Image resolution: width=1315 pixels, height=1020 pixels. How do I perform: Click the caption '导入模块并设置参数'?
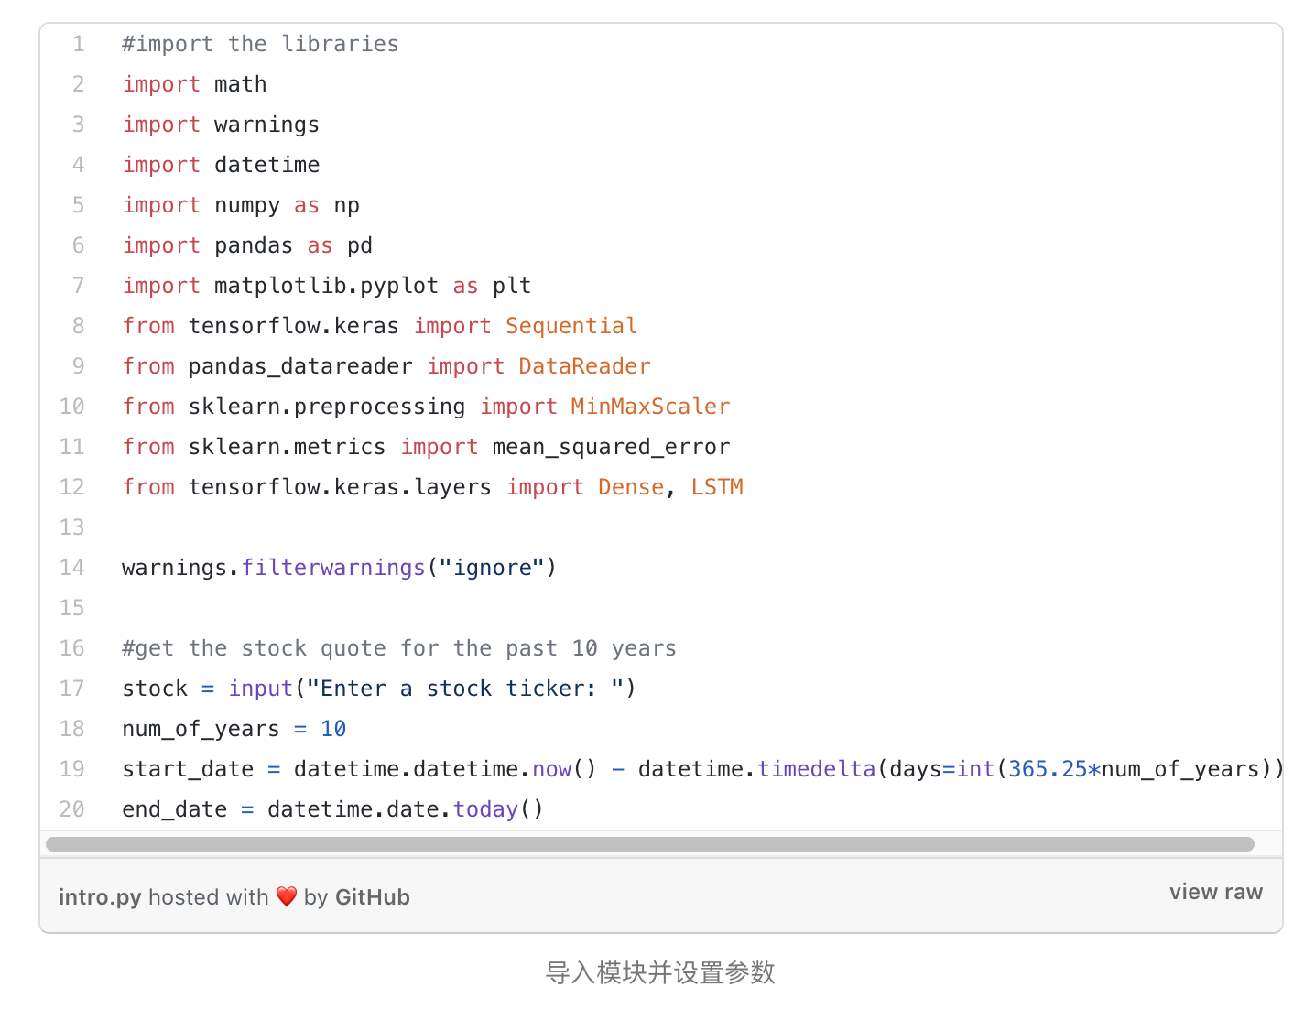point(660,972)
